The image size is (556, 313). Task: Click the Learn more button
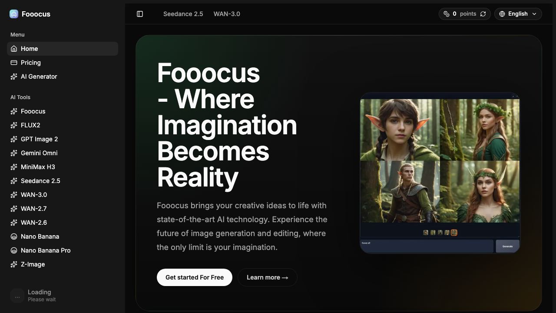[x=268, y=277]
